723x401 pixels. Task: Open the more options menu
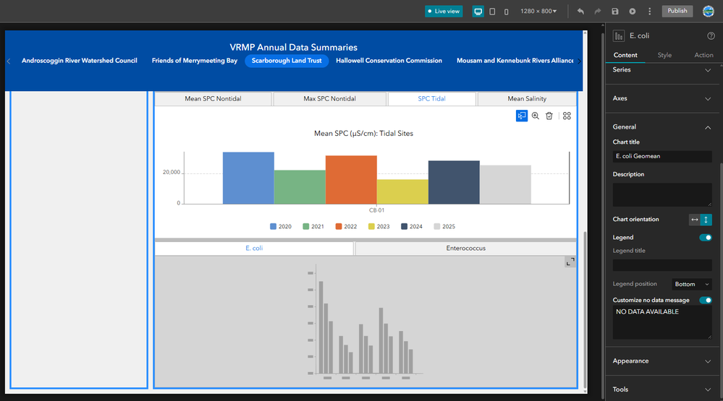click(x=650, y=11)
